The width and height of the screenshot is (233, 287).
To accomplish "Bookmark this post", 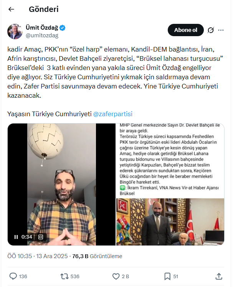I will coord(167,276).
